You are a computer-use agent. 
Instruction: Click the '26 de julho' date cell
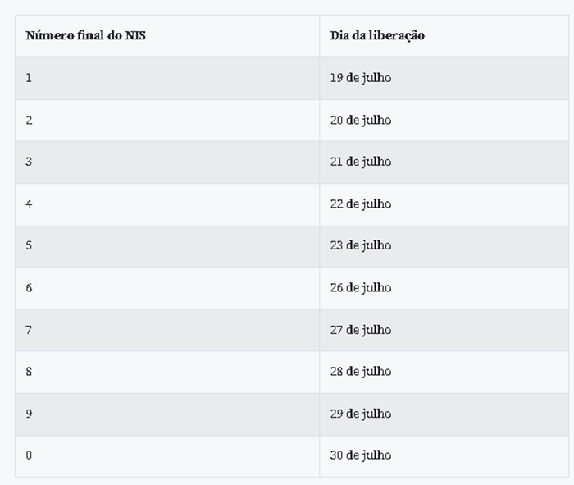point(361,288)
